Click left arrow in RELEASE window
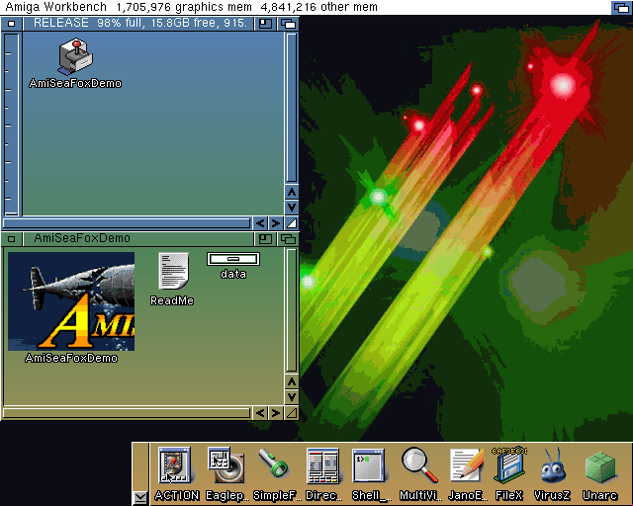This screenshot has height=506, width=633. click(x=260, y=223)
